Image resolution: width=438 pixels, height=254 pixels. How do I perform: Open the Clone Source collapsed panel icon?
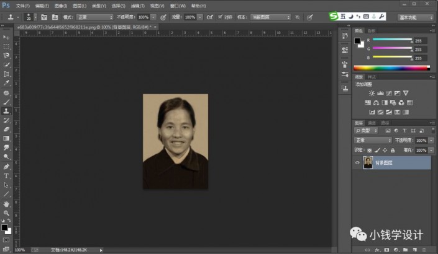345,88
